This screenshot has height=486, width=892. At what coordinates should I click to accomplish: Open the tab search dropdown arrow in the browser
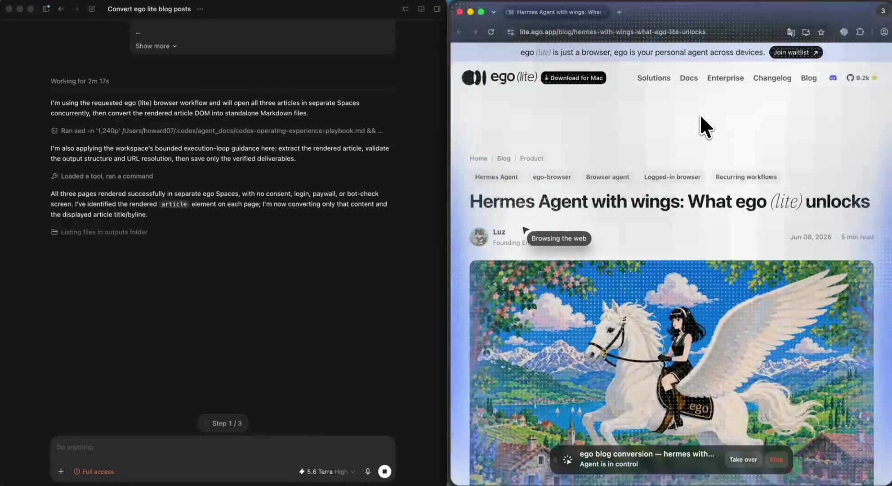[x=494, y=12]
